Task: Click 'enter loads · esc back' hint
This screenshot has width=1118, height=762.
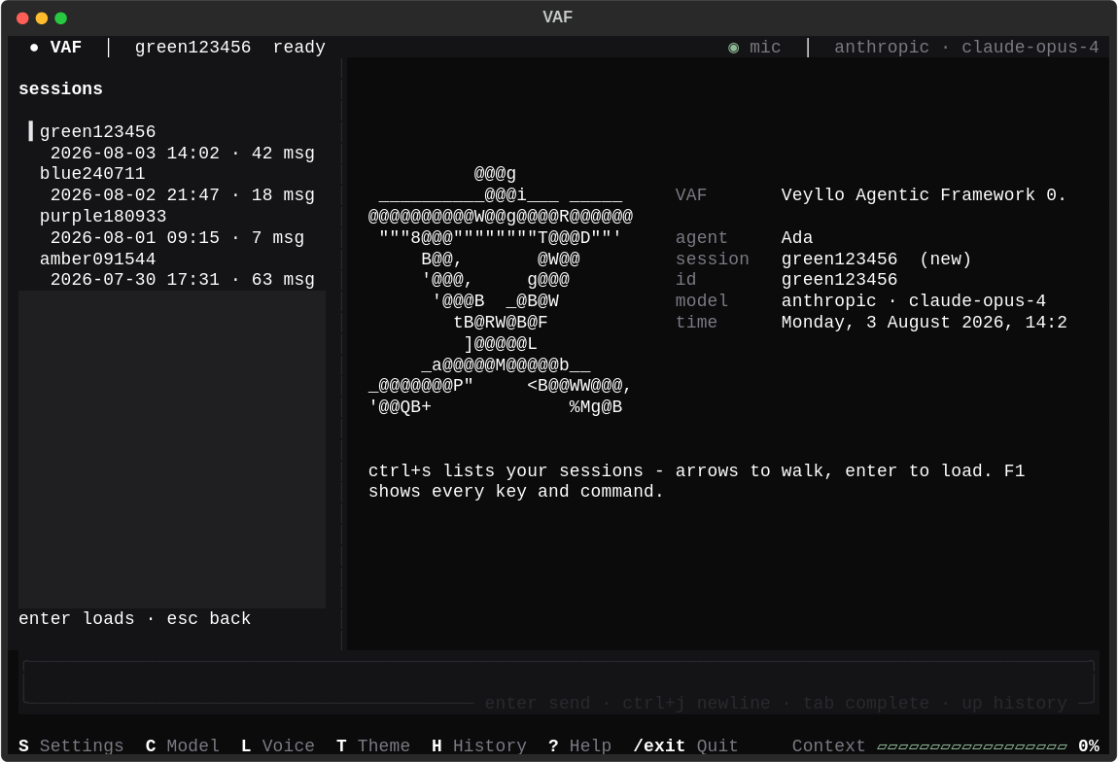Action: pos(135,619)
